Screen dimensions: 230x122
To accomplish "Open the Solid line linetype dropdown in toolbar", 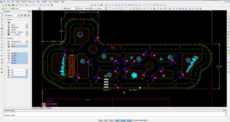I will (x=91, y=9).
